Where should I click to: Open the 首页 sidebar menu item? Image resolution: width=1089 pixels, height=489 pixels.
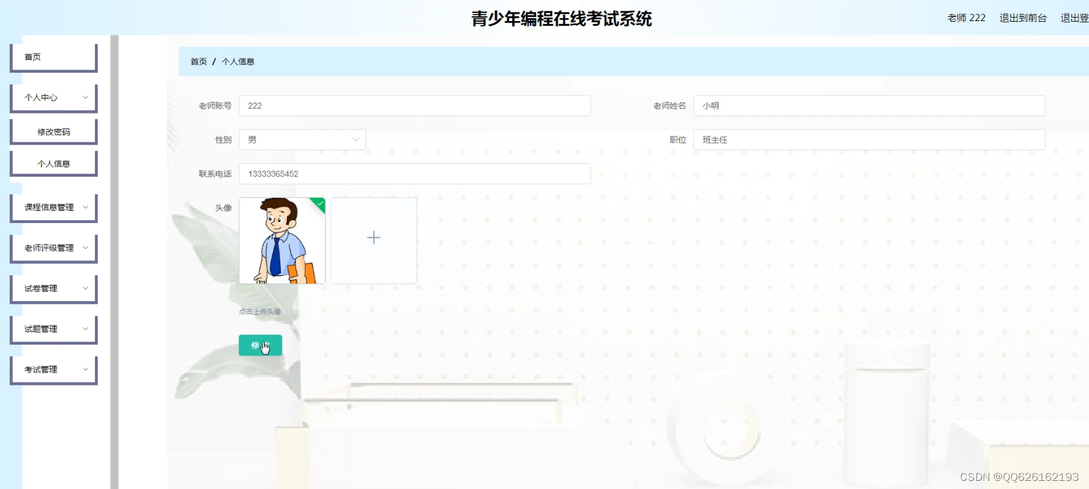click(54, 57)
